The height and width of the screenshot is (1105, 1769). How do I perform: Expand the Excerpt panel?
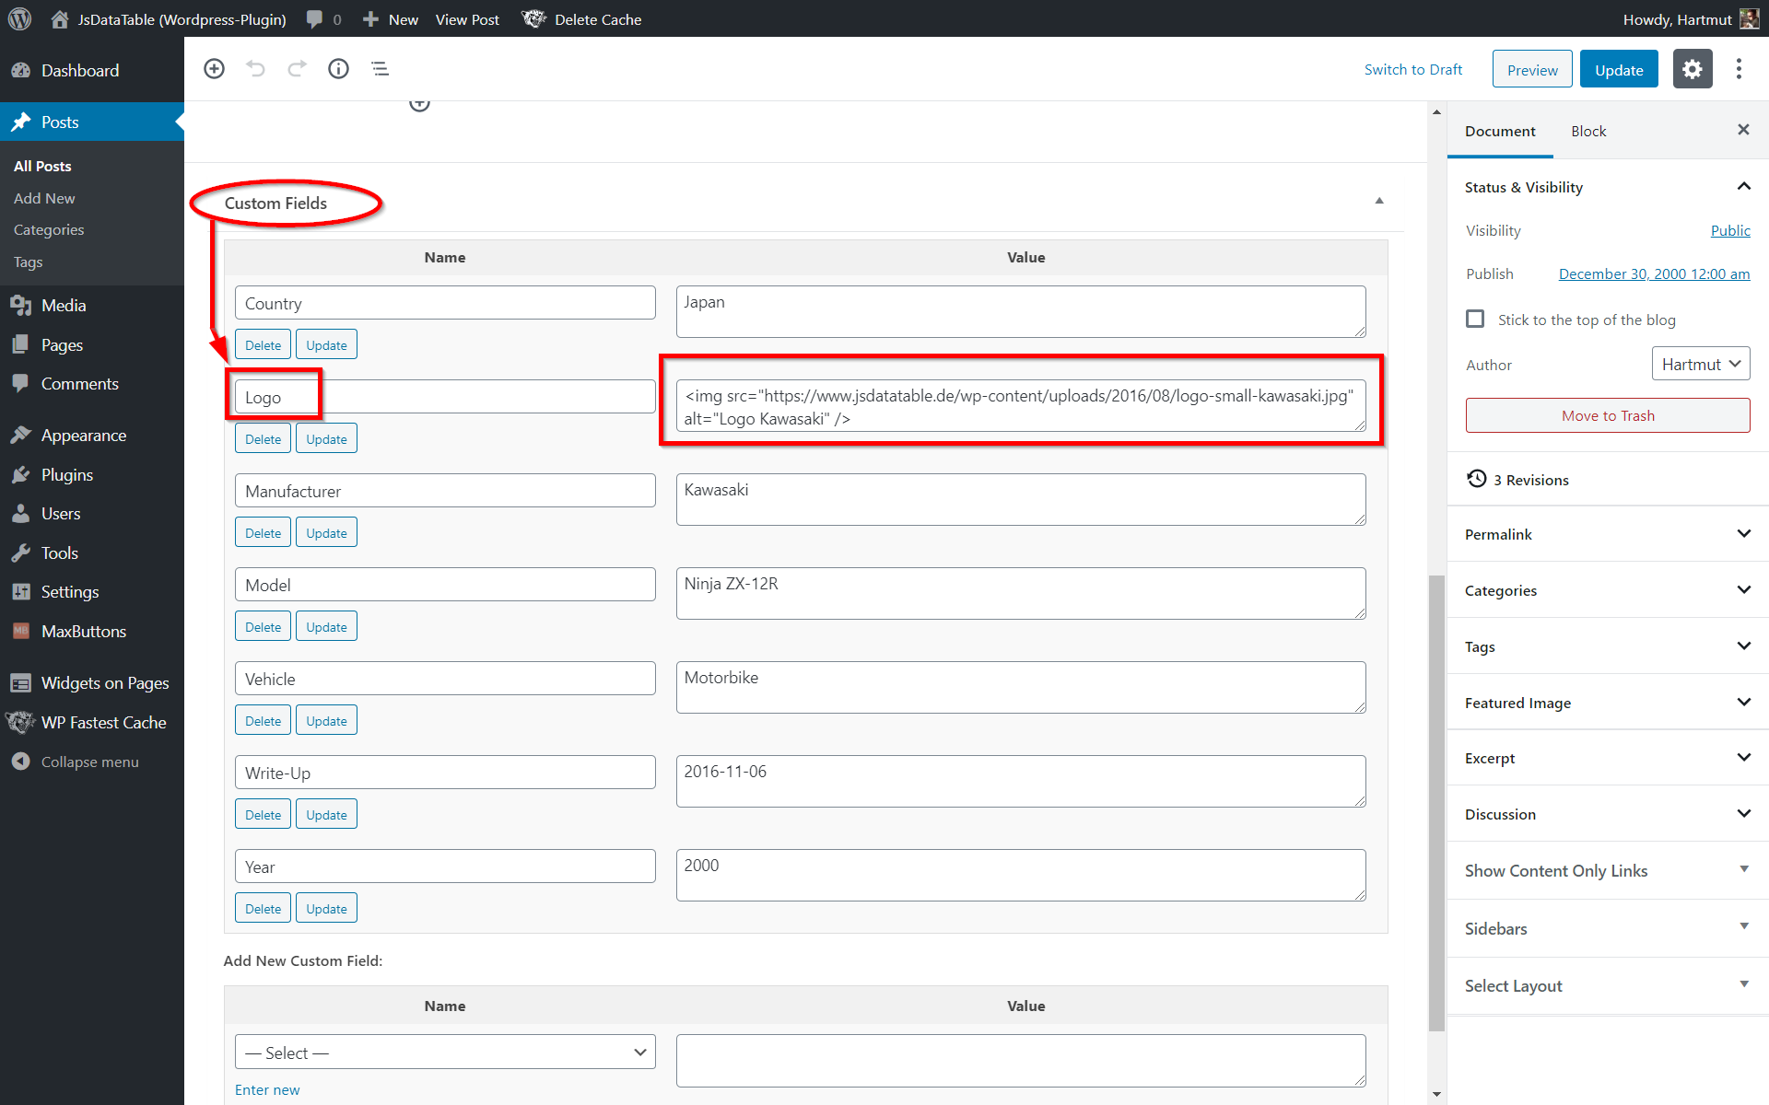(1608, 758)
